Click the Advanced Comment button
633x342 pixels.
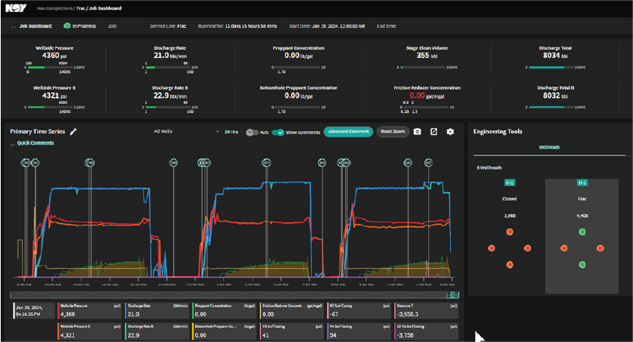(x=348, y=132)
